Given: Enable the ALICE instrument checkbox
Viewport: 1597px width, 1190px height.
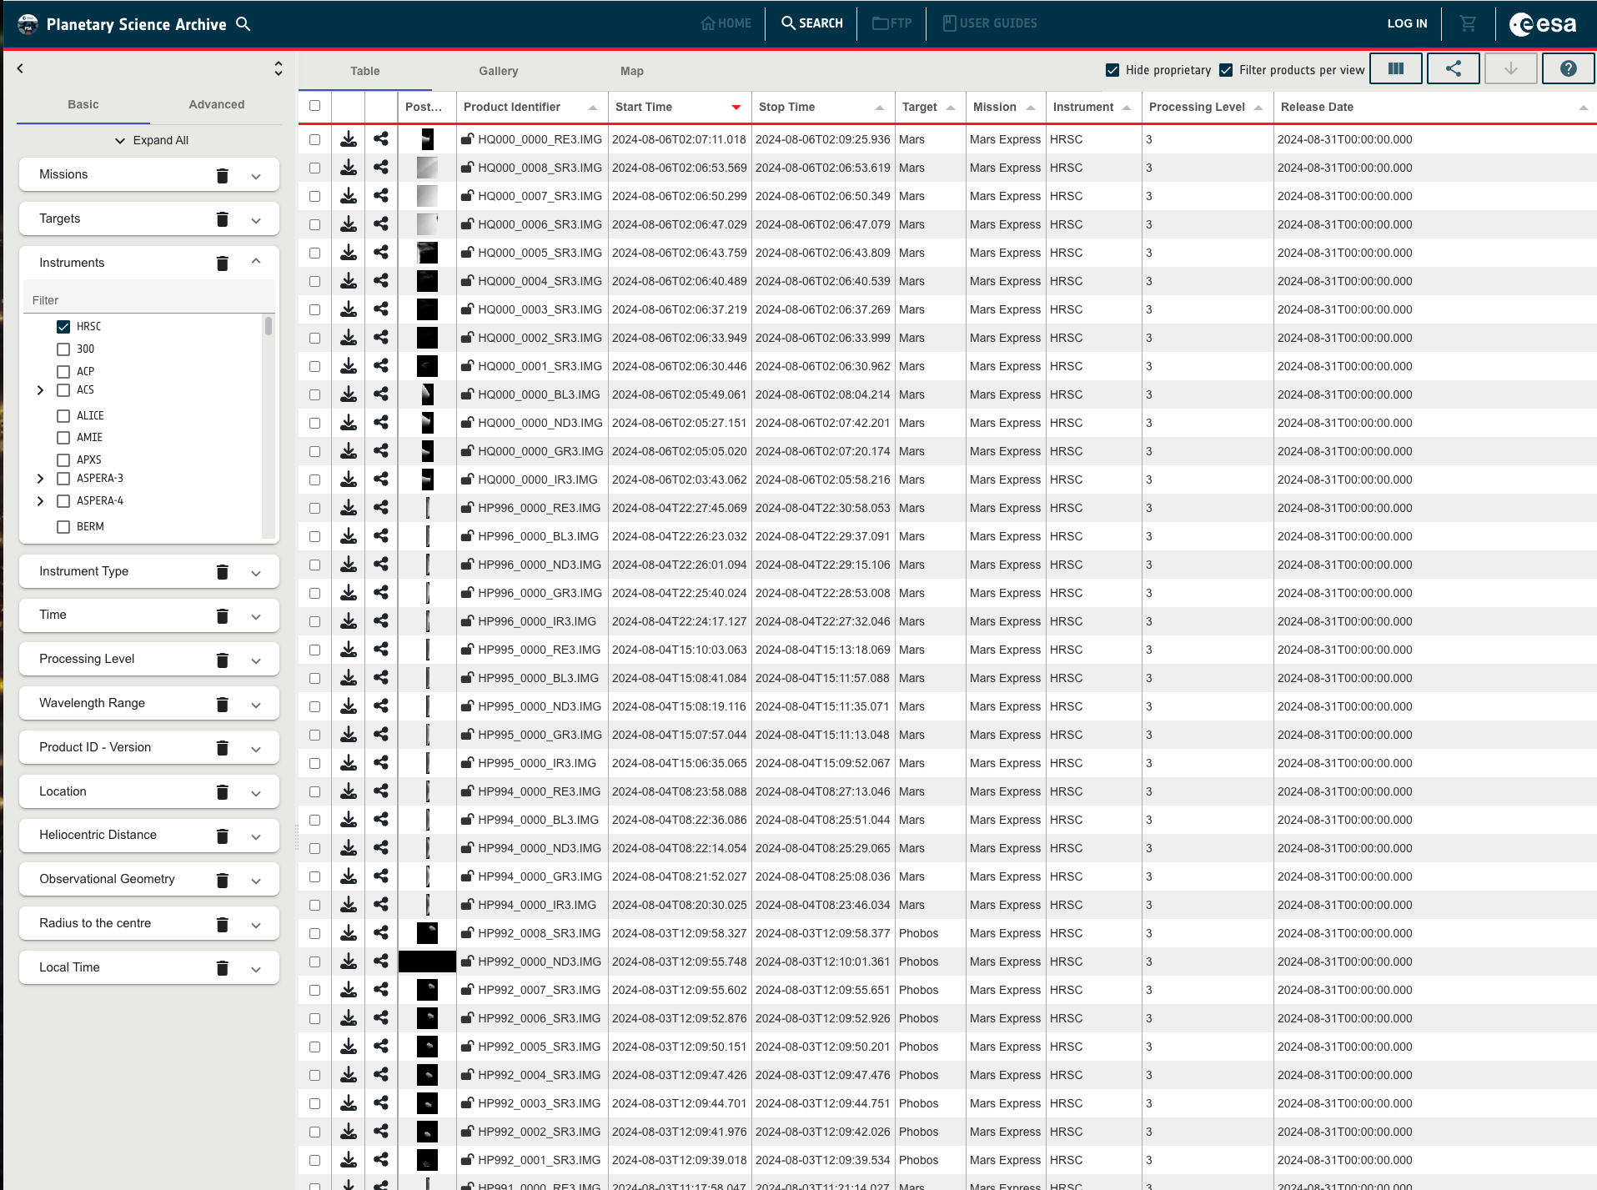Looking at the screenshot, I should pos(63,415).
